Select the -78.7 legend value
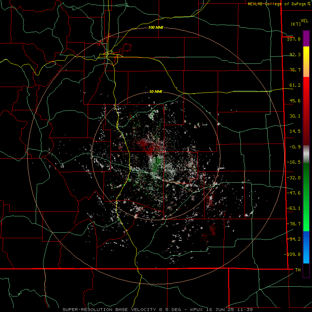The width and height of the screenshot is (312, 312). [294, 224]
